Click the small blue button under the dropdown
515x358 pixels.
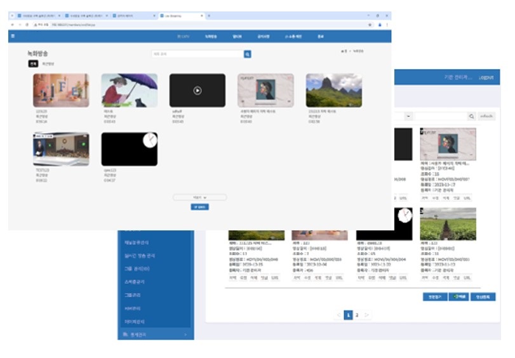tap(199, 207)
